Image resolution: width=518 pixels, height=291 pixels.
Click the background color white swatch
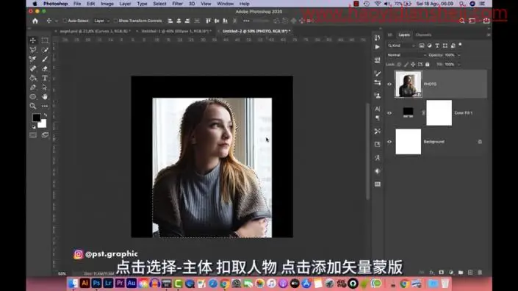click(43, 124)
